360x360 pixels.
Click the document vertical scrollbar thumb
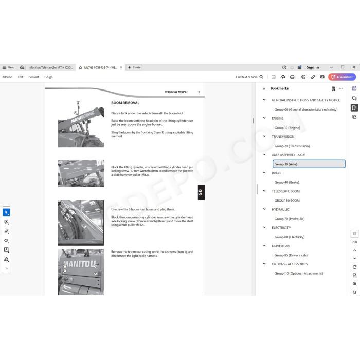[253, 121]
